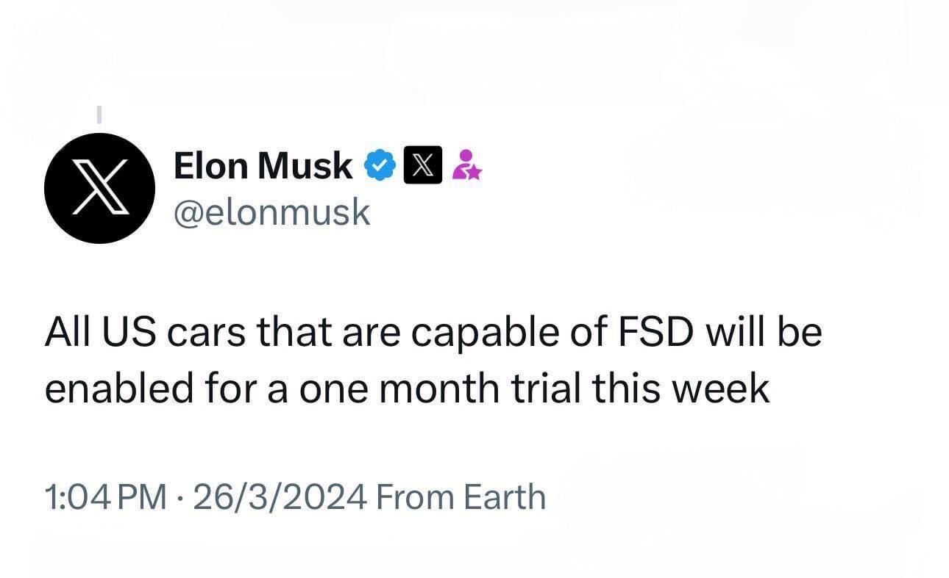This screenshot has width=949, height=578.
Task: Open the Elon Musk display name
Action: click(263, 166)
